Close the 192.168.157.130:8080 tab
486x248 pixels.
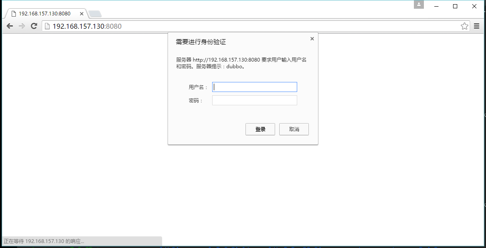[82, 13]
